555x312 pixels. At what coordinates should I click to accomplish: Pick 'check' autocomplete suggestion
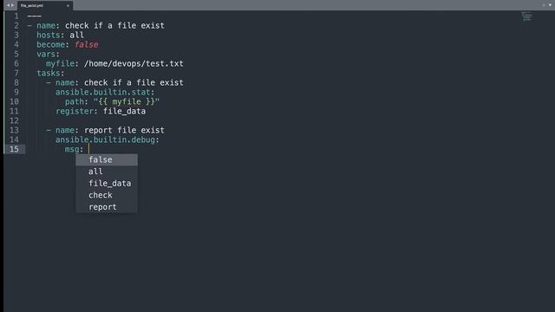click(x=107, y=195)
